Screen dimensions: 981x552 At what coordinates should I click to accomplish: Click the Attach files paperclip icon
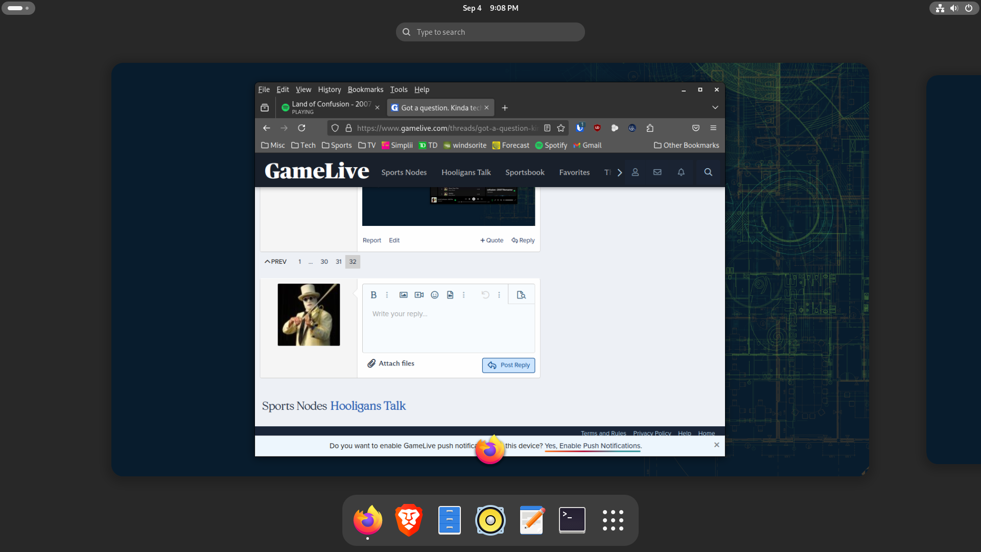click(x=370, y=363)
